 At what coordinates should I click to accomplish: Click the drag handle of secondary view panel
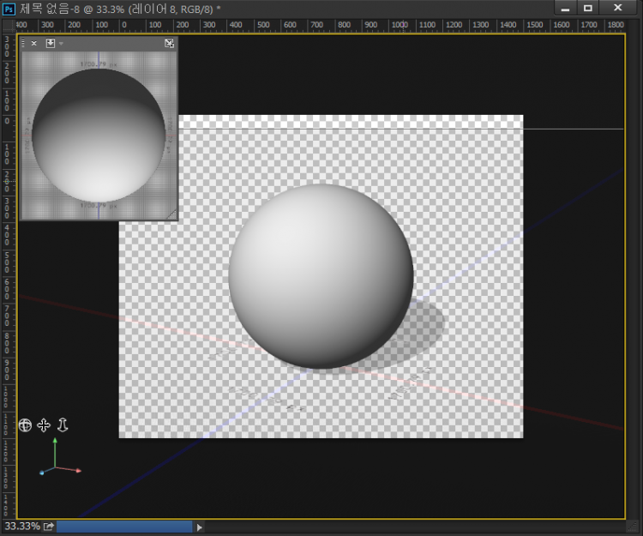click(x=23, y=43)
